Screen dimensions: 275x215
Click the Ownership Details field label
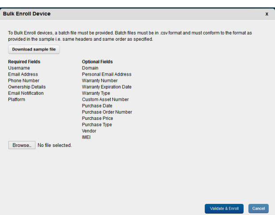click(x=27, y=87)
